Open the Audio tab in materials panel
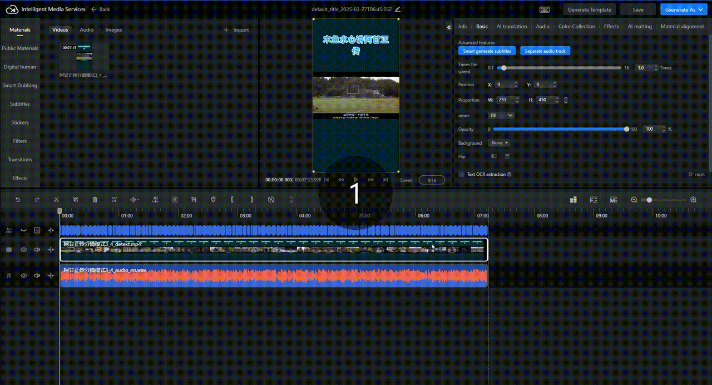 click(x=86, y=29)
